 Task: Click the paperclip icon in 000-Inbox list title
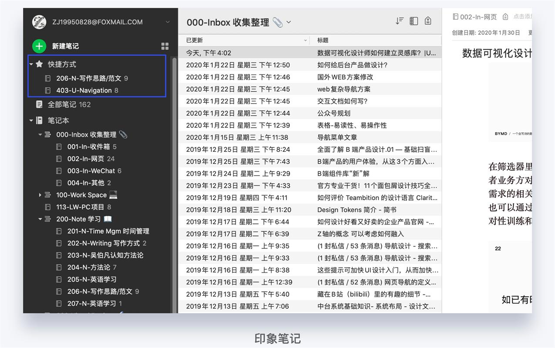click(x=277, y=22)
